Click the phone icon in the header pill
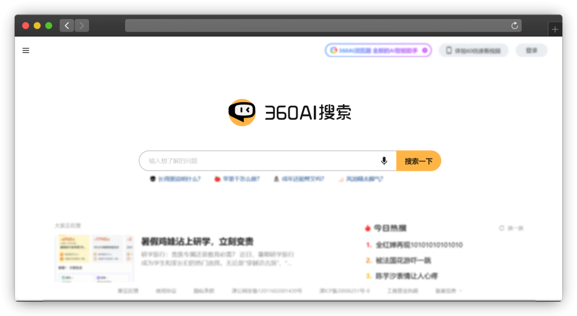Screen dimensions: 577x316 click(449, 50)
